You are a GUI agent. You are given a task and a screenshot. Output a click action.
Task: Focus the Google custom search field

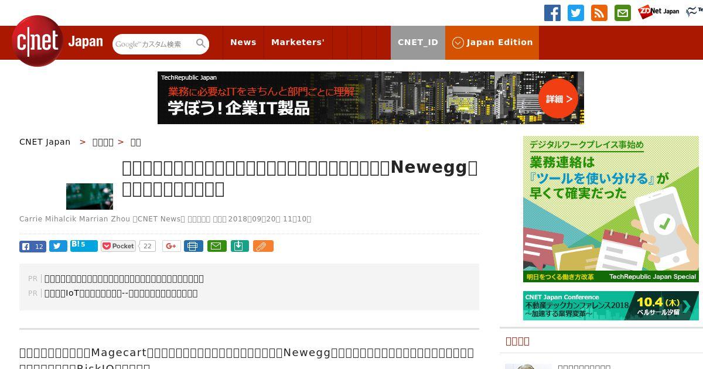tap(153, 44)
